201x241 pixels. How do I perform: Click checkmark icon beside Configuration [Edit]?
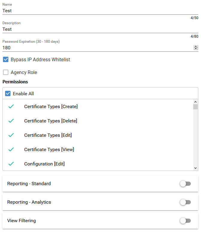tap(11, 164)
